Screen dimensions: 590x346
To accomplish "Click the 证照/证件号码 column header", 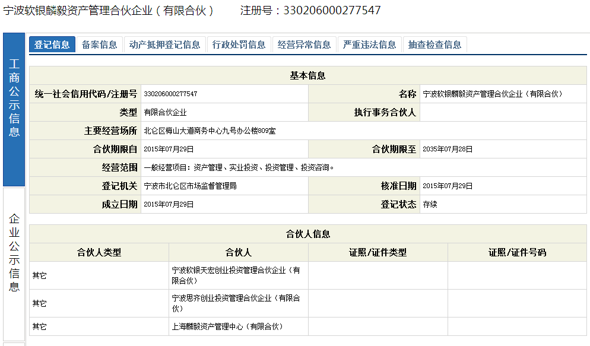I will pyautogui.click(x=517, y=252).
